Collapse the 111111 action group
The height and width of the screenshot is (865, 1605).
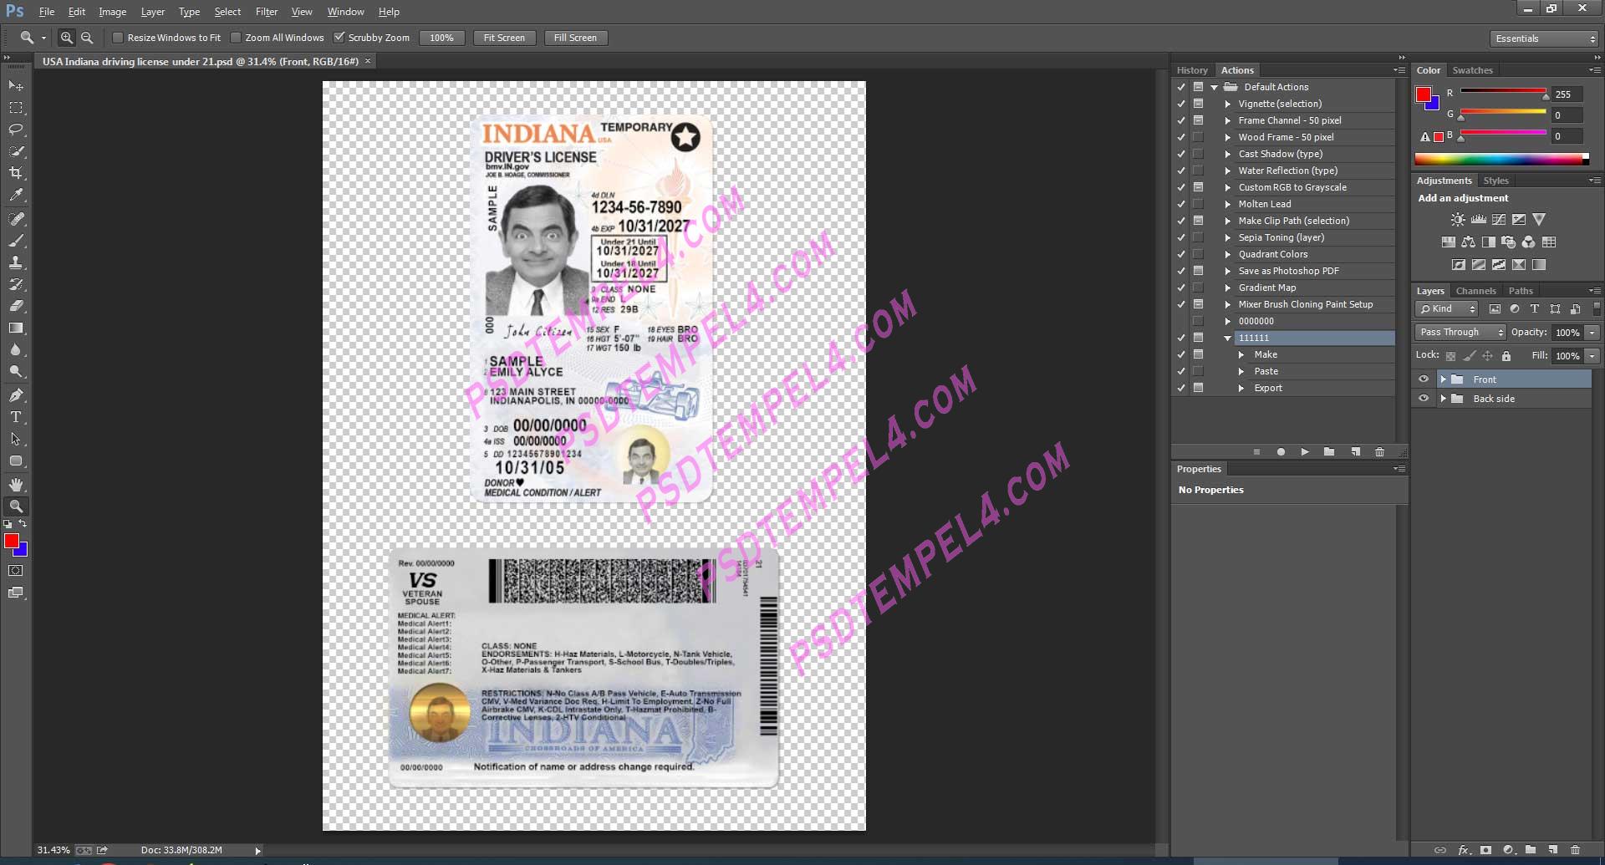point(1227,338)
